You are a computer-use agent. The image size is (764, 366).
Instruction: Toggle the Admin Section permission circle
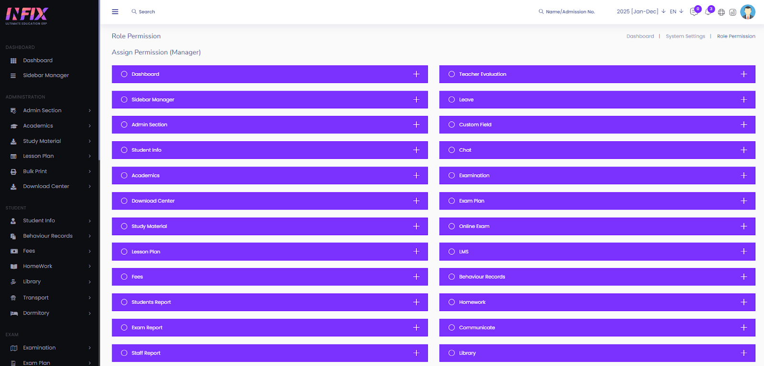pyautogui.click(x=124, y=125)
